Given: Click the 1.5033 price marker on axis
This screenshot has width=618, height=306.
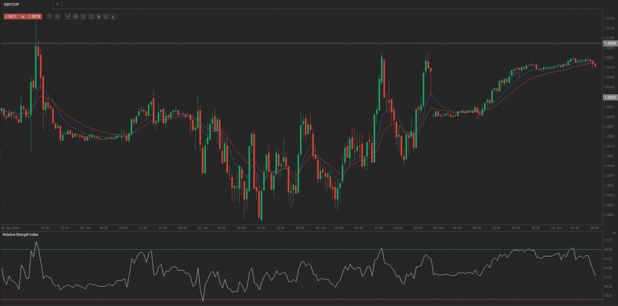Looking at the screenshot, I should 610,97.
